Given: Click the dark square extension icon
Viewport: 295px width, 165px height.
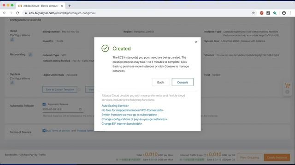Looking at the screenshot, I should point(268,13).
